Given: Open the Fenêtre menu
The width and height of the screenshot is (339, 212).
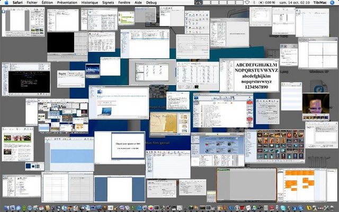Looking at the screenshot, I should coord(124,3).
